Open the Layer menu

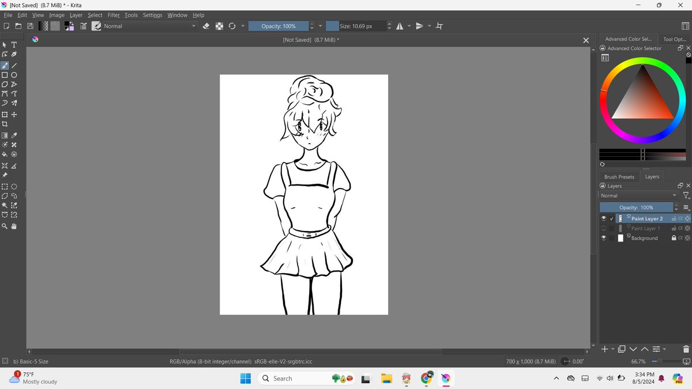[76, 15]
